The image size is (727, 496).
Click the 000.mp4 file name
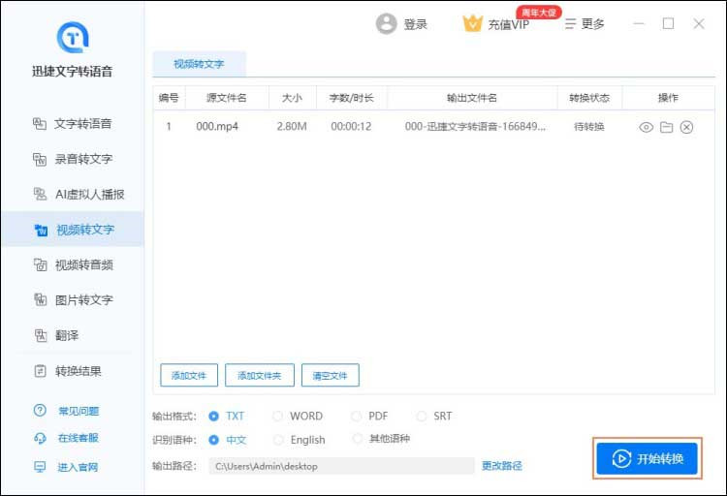(x=217, y=126)
